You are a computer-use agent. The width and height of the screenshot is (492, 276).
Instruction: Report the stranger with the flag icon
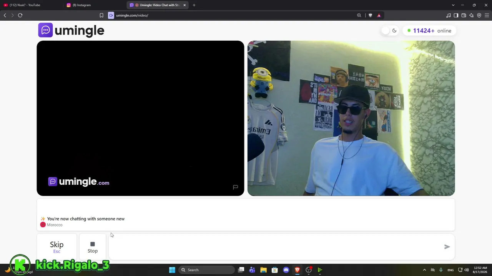[x=236, y=187]
